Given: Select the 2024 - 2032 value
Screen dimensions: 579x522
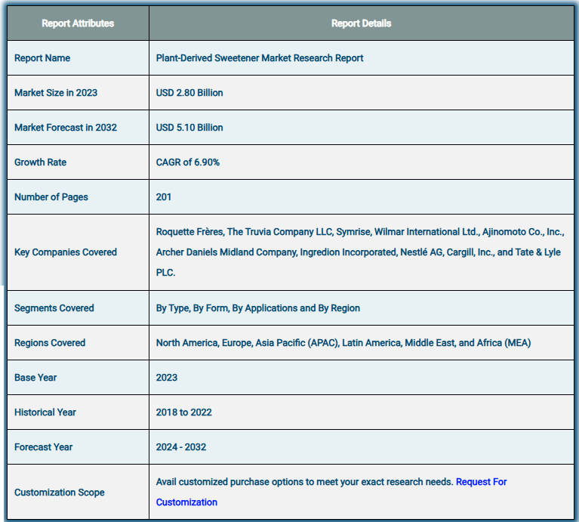Looking at the screenshot, I should pyautogui.click(x=181, y=447).
